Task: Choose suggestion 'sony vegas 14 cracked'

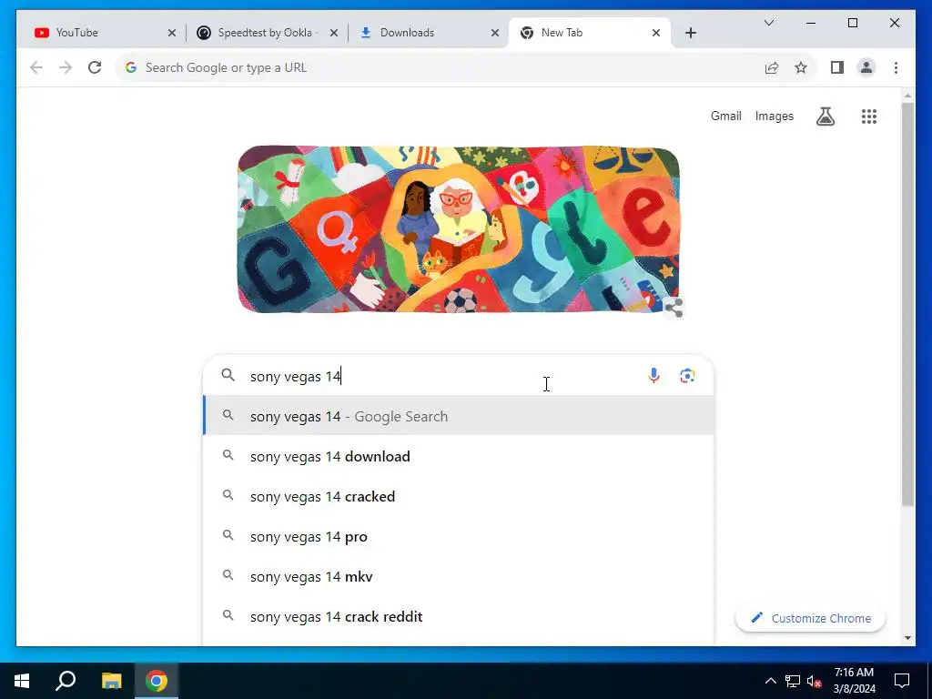Action: tap(459, 496)
